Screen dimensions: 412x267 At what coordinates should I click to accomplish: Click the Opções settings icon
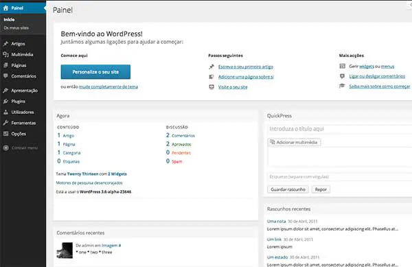(x=5, y=134)
